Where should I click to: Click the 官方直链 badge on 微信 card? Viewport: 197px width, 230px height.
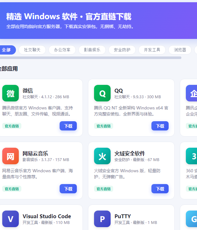click(x=12, y=126)
